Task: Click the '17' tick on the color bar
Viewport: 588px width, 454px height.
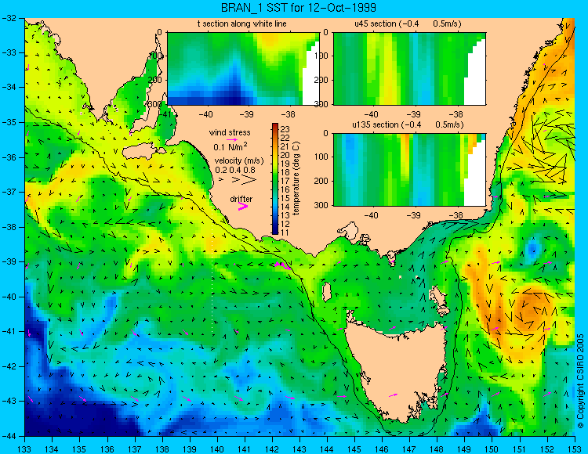Action: click(285, 181)
